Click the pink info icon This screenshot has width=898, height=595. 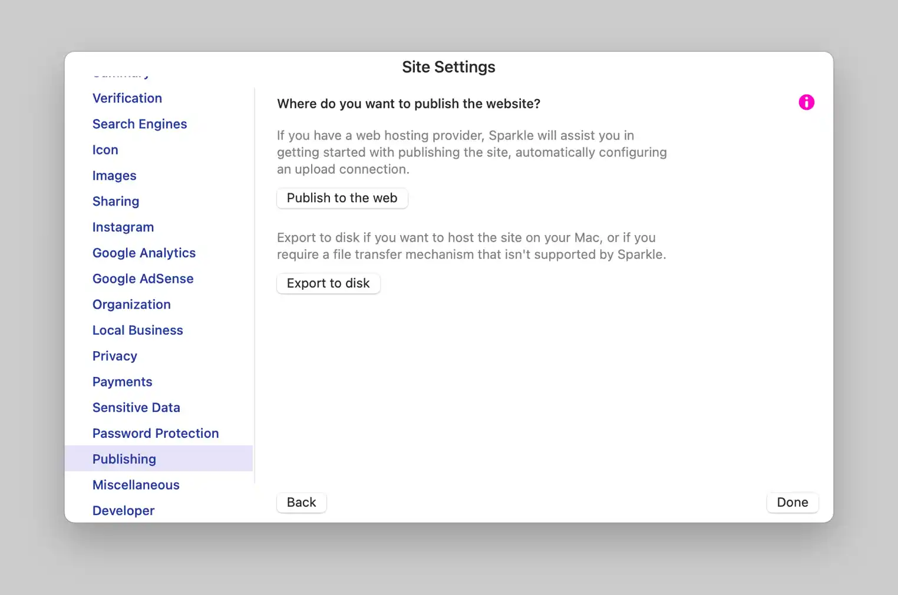coord(806,103)
